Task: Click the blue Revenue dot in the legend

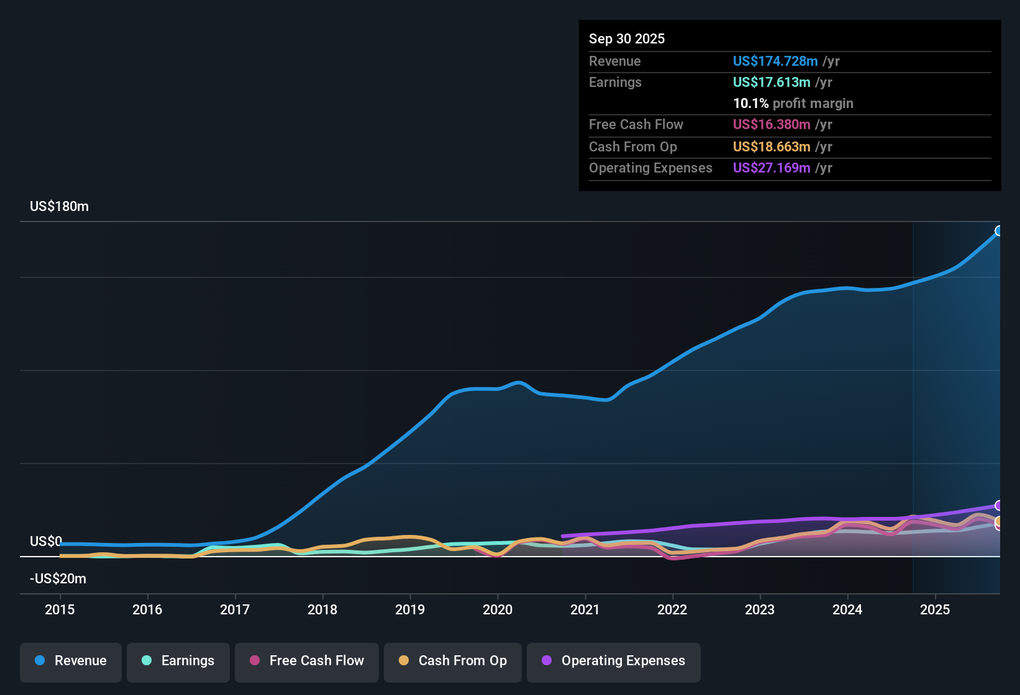Action: pyautogui.click(x=39, y=661)
